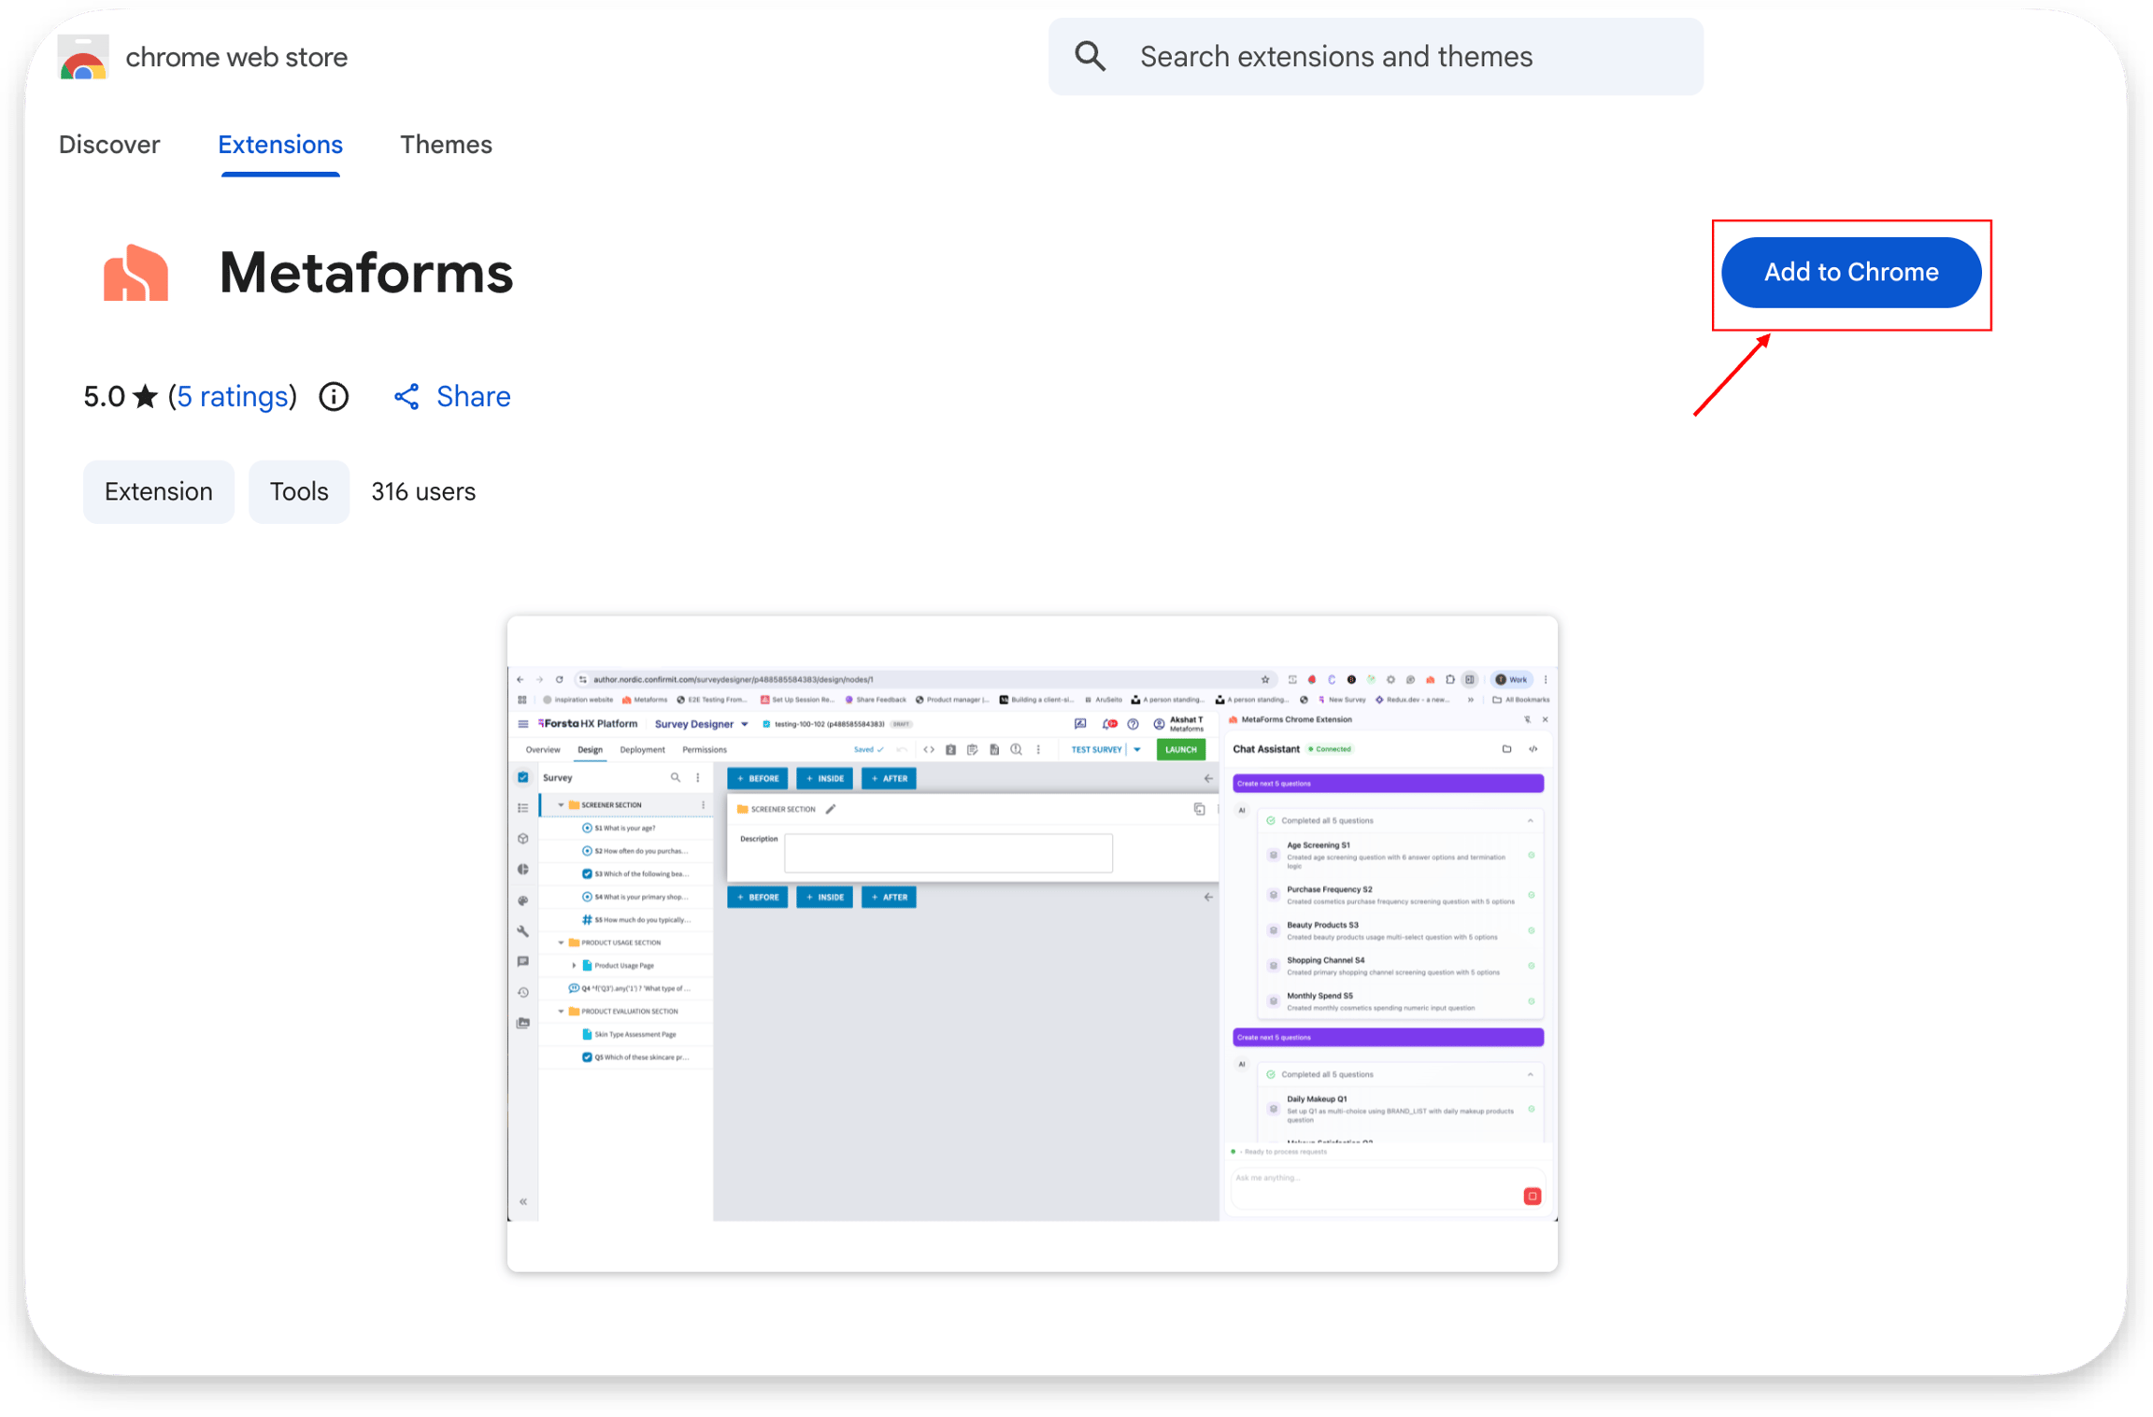2153x1417 pixels.
Task: Click the search magnifier icon
Action: point(1091,57)
